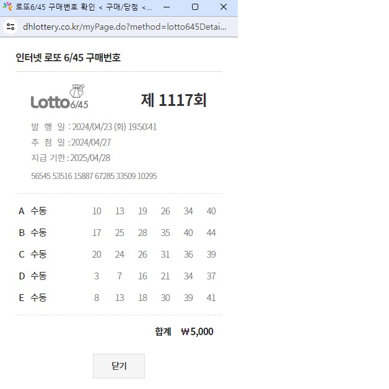Screen dimensions: 389x389
Task: Click the browser tab favicon in title bar
Action: click(x=8, y=7)
